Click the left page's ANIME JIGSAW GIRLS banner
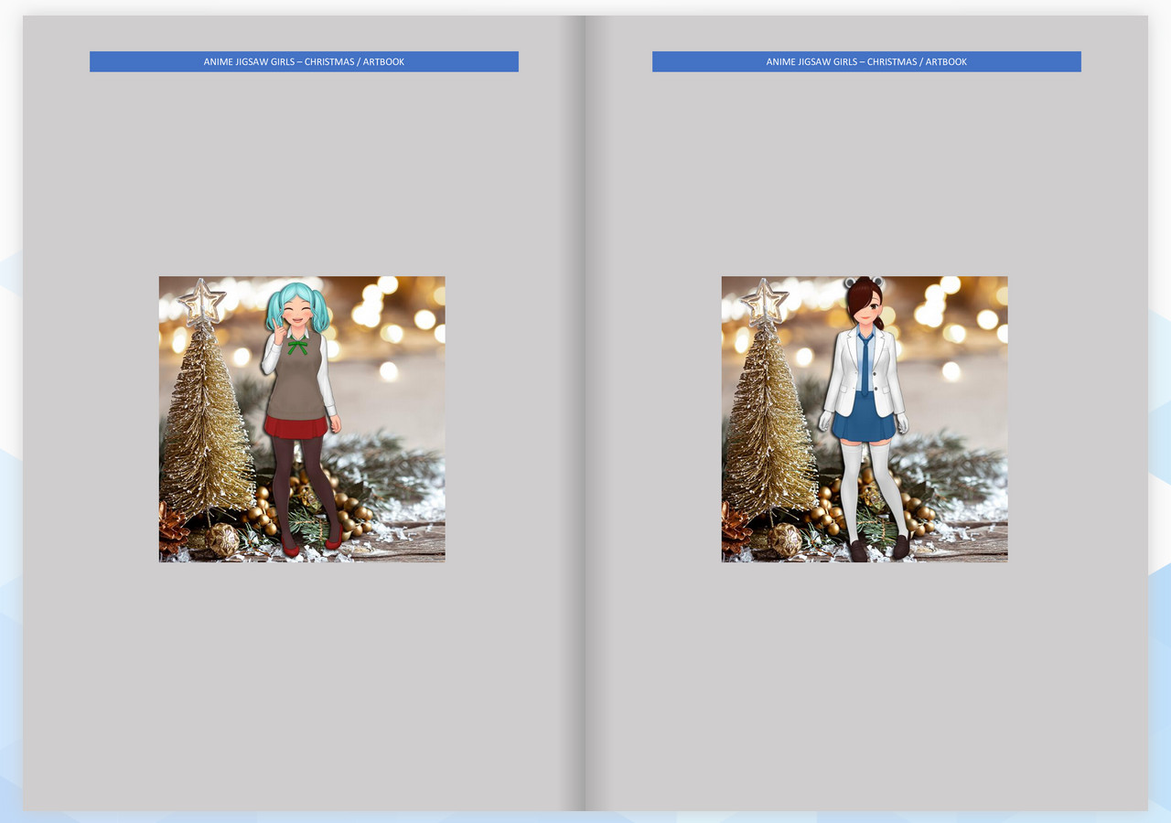This screenshot has height=823, width=1171. [303, 61]
